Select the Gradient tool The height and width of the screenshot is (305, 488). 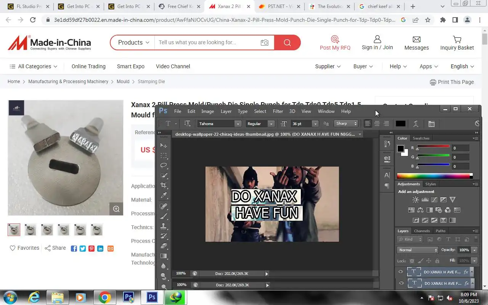(164, 256)
